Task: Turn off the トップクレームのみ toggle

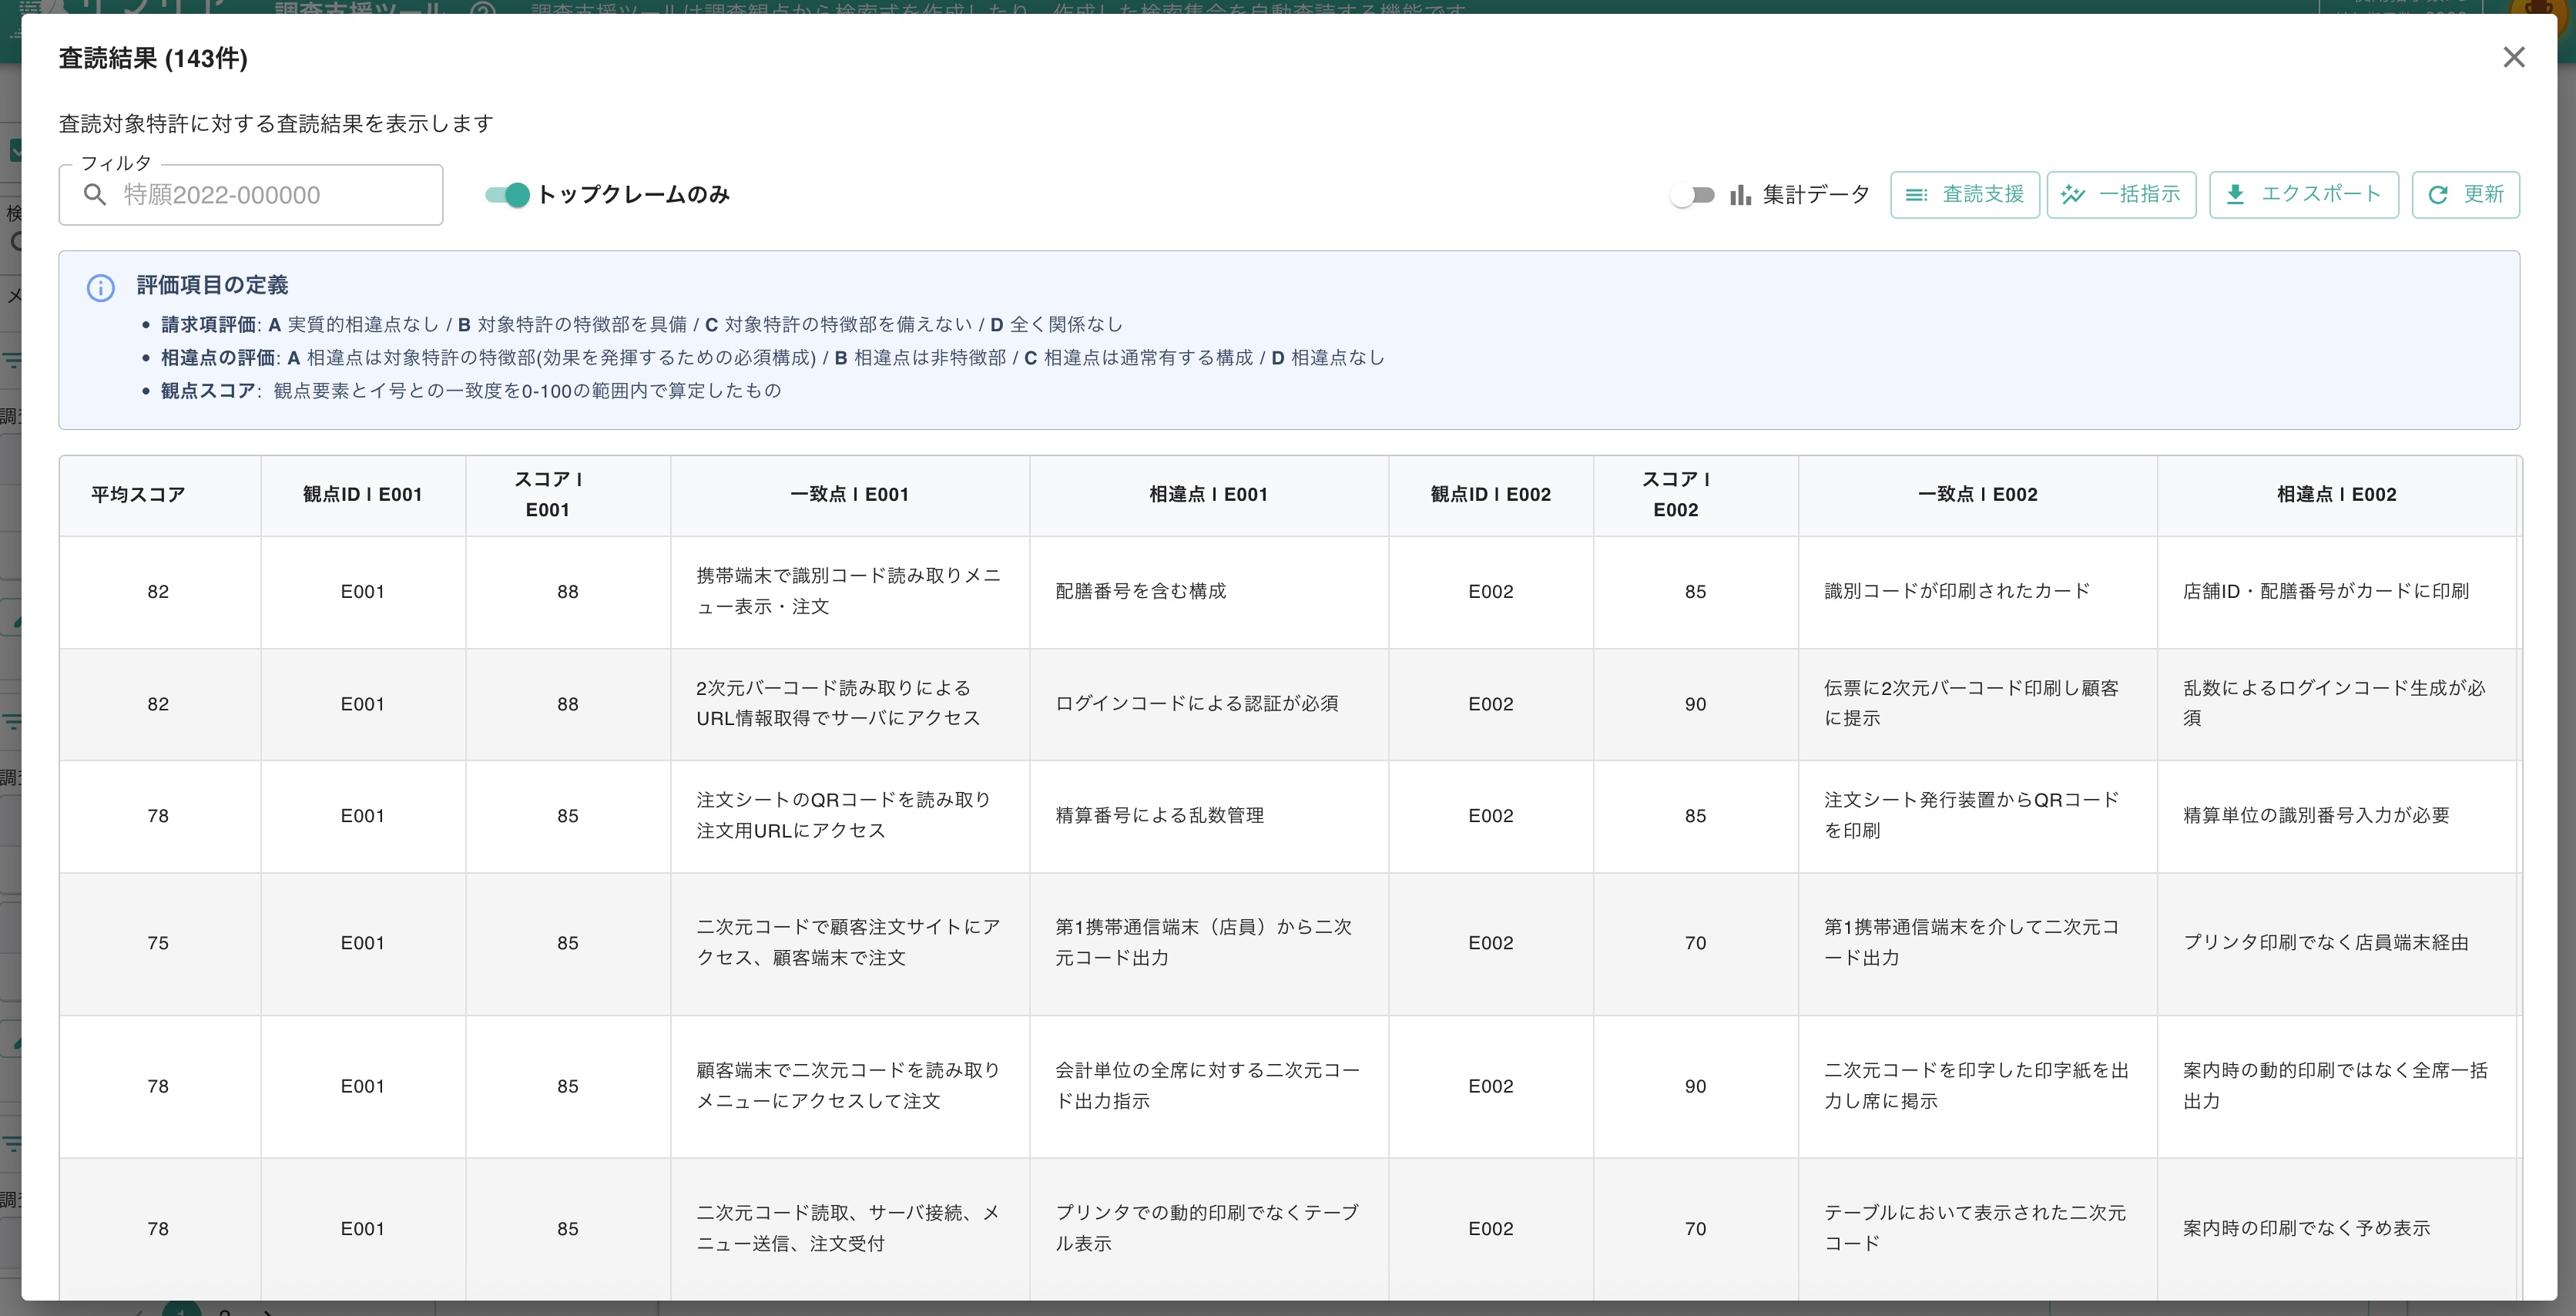Action: click(507, 195)
